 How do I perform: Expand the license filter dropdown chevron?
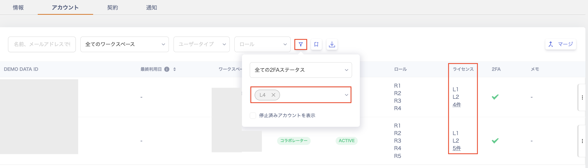[346, 95]
